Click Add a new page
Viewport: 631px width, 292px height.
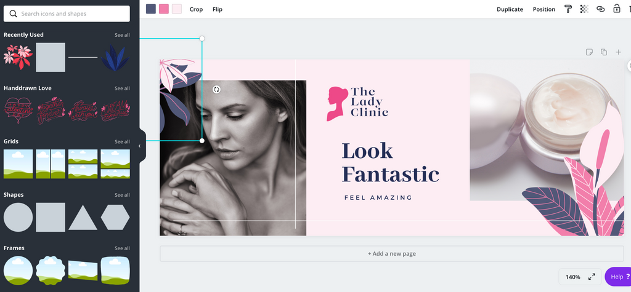click(x=391, y=254)
